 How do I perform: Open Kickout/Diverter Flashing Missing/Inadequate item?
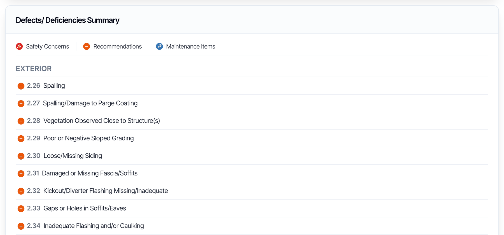[106, 191]
